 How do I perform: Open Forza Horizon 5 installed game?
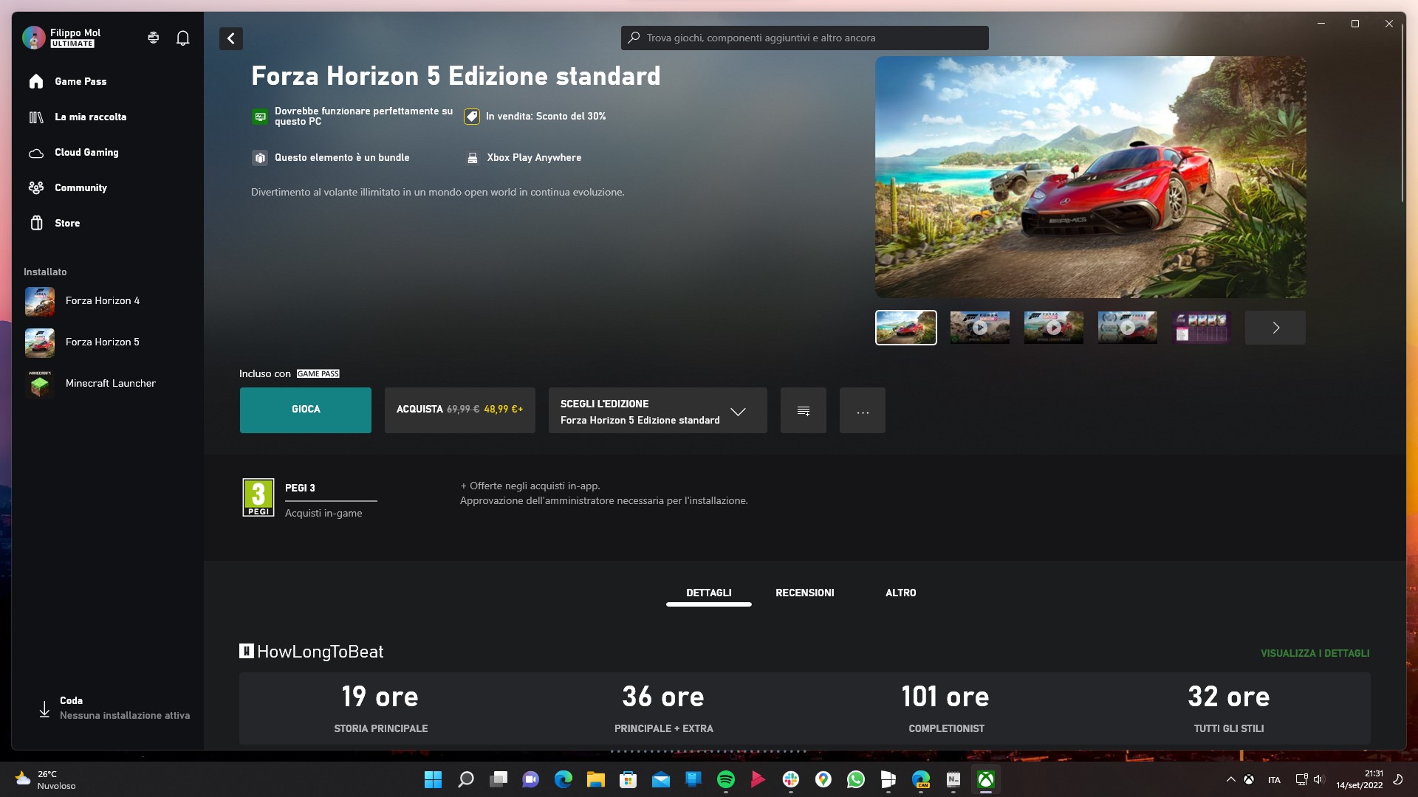(x=102, y=342)
